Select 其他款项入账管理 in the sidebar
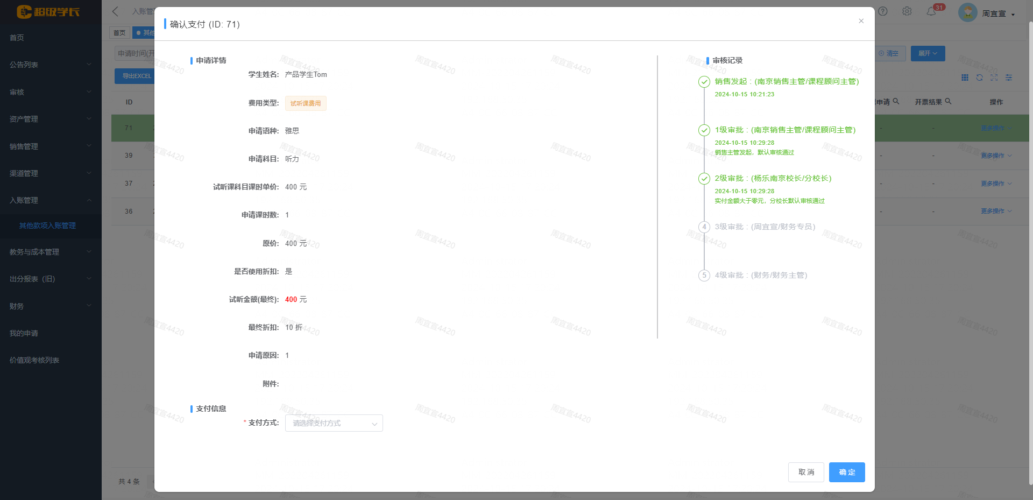Image resolution: width=1033 pixels, height=500 pixels. [x=47, y=226]
